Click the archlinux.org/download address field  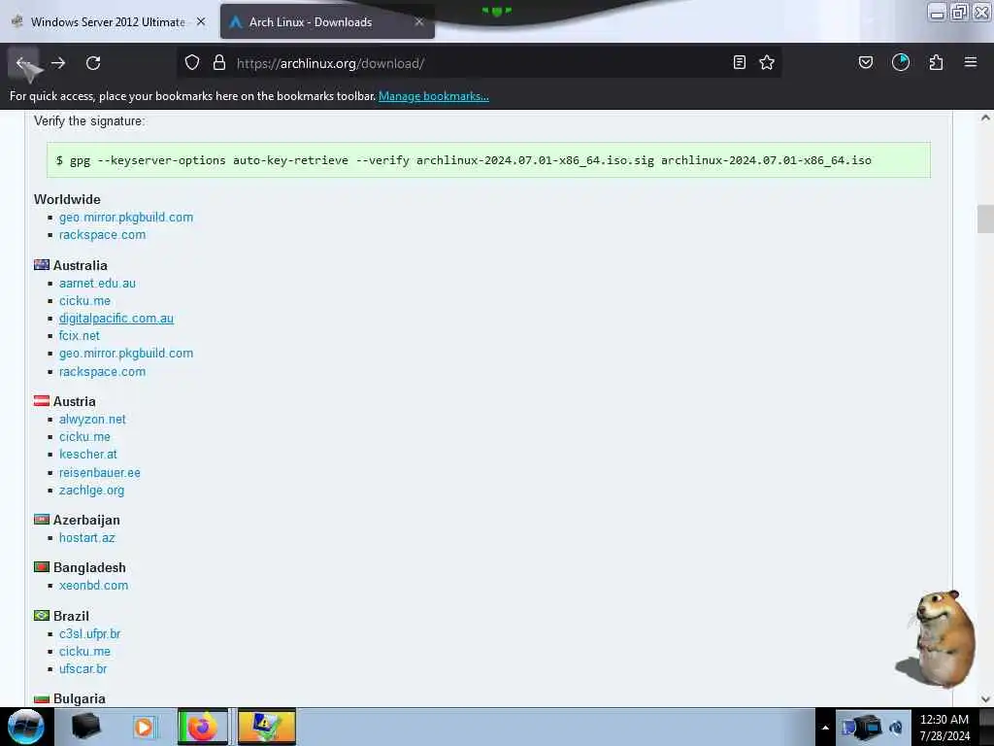479,63
